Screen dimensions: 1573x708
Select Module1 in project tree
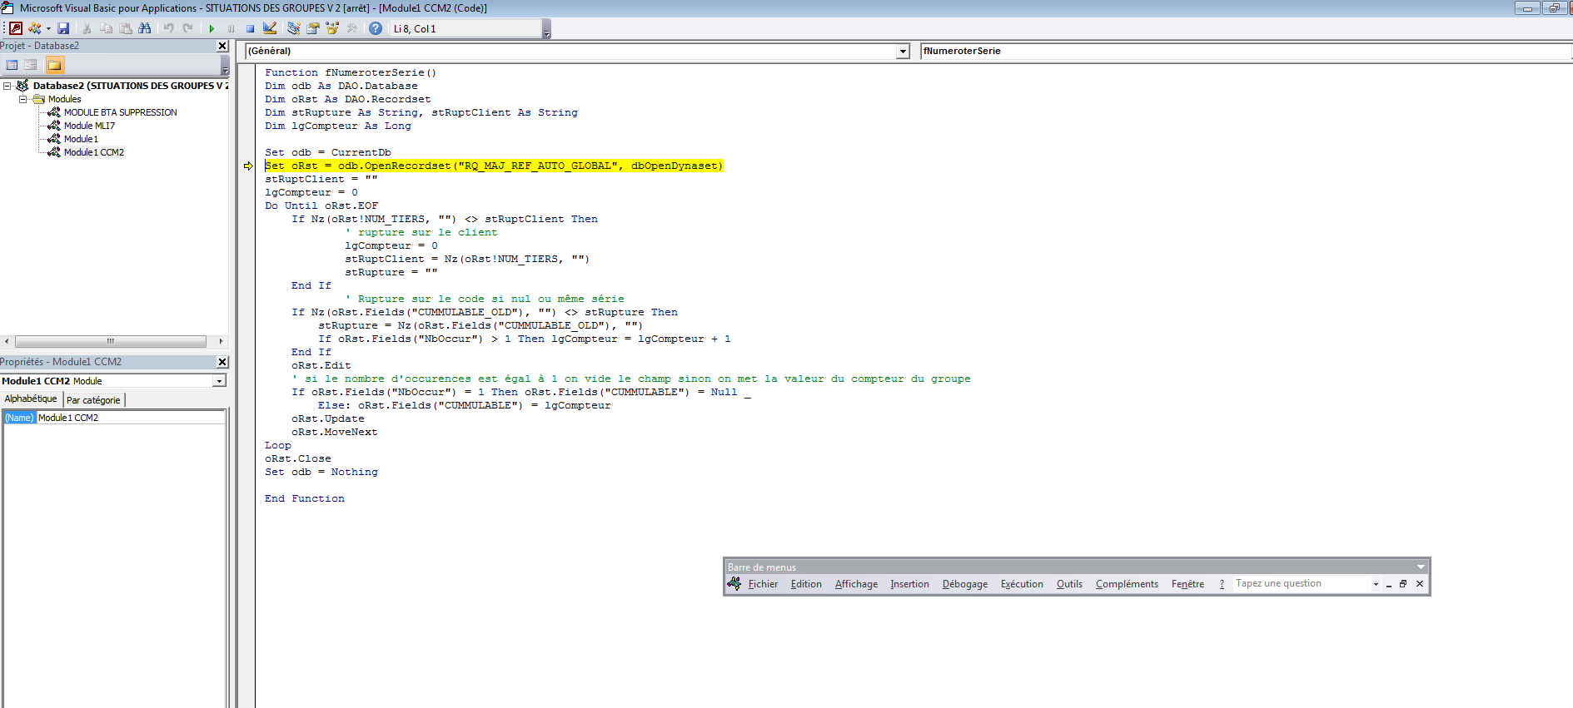(x=81, y=139)
